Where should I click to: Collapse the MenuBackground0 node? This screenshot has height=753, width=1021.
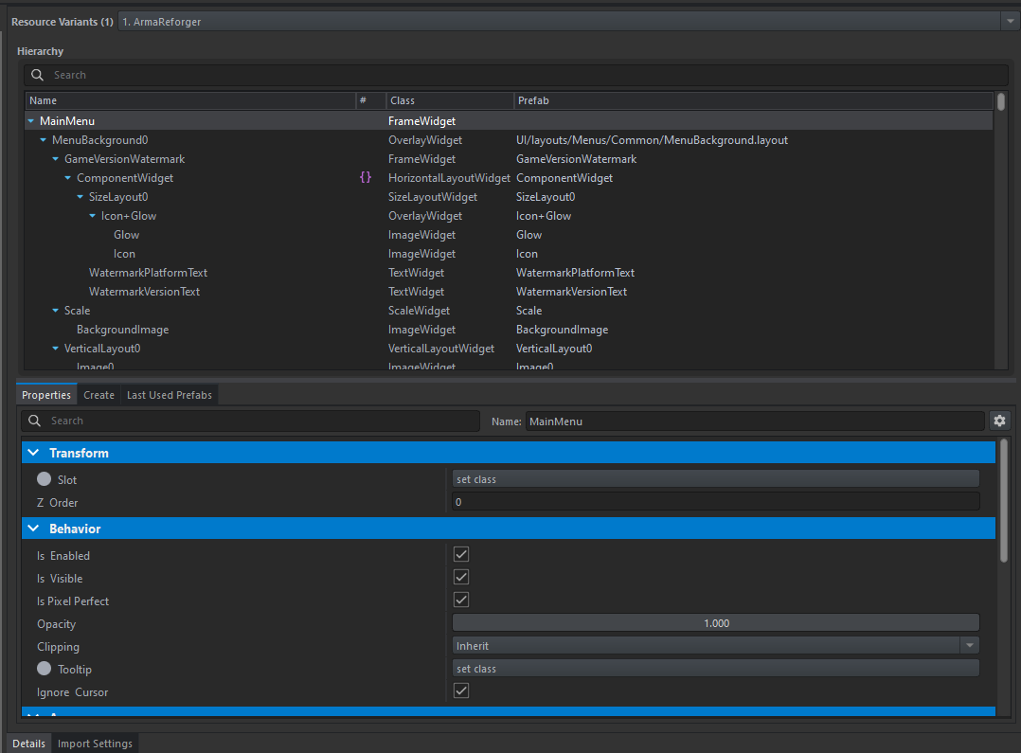pyautogui.click(x=43, y=140)
